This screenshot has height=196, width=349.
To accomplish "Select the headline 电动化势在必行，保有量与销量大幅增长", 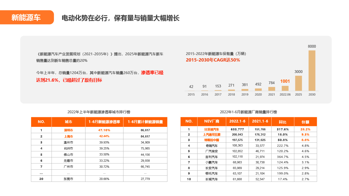I will [x=121, y=18].
